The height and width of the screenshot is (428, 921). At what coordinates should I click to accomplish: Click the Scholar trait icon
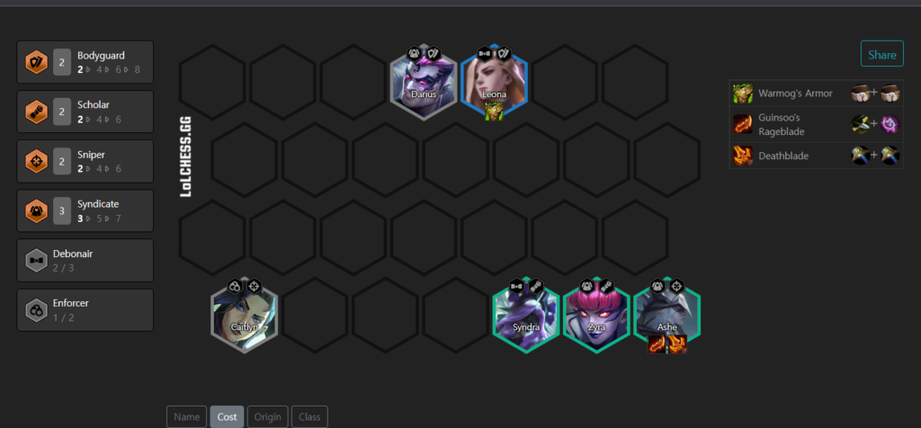tap(36, 111)
